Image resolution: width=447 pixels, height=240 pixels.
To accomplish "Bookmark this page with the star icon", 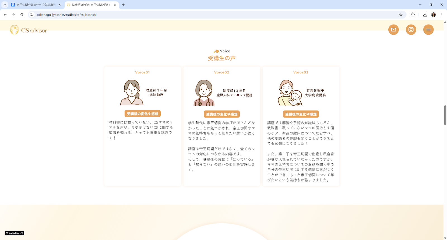I will tap(401, 15).
